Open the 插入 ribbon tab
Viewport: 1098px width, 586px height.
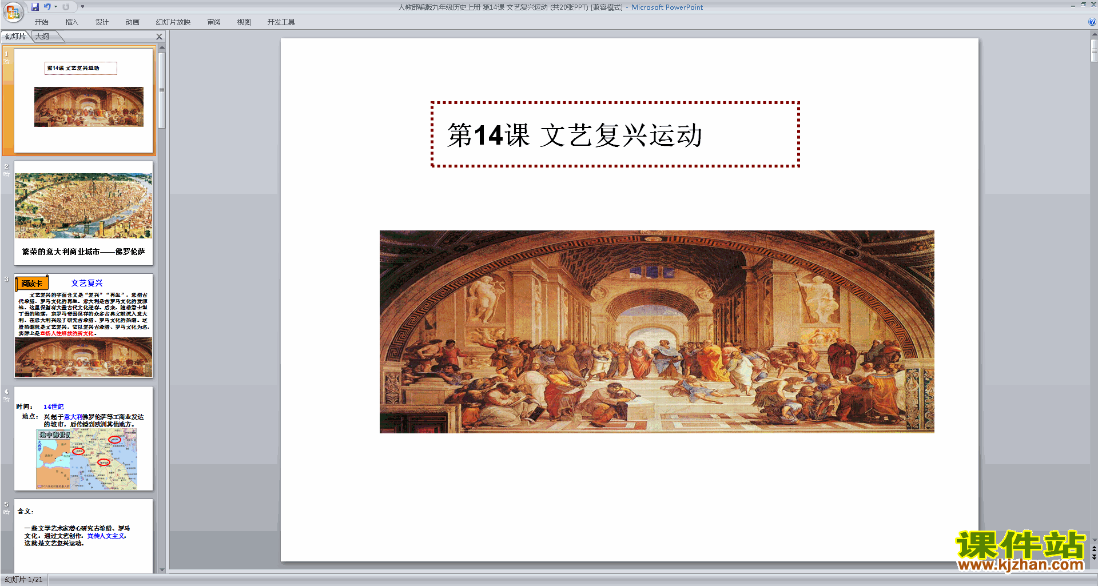coord(71,22)
